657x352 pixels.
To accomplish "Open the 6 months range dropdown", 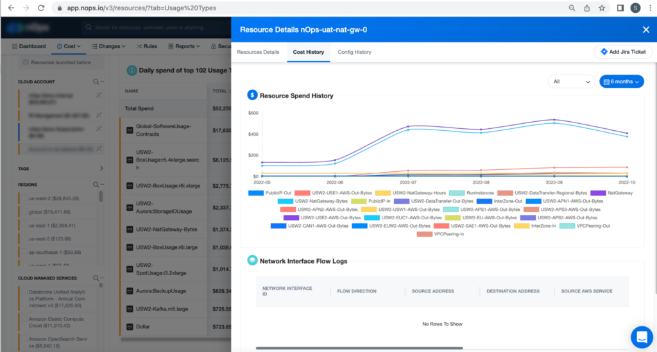I will click(x=621, y=81).
